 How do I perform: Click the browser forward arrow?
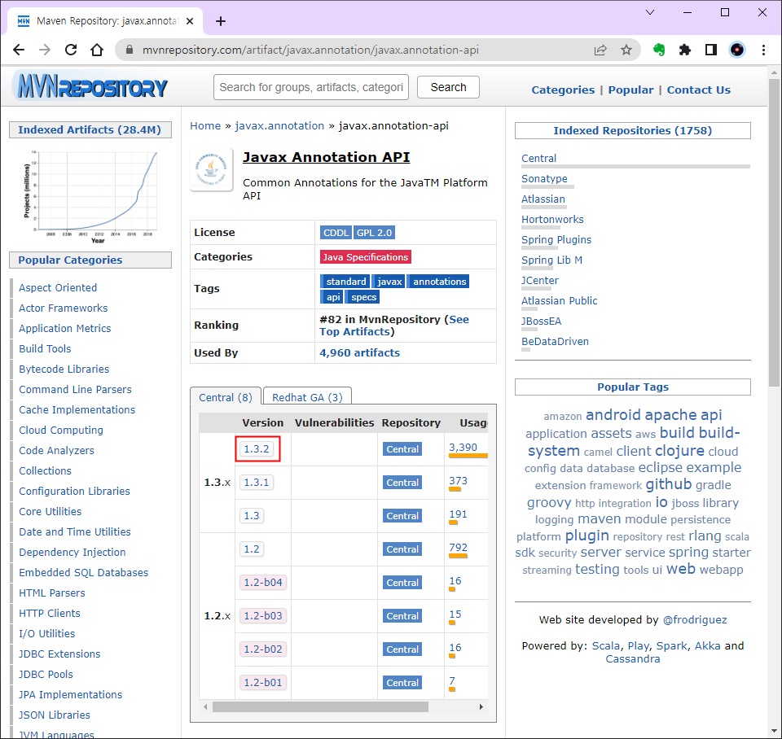pos(45,50)
